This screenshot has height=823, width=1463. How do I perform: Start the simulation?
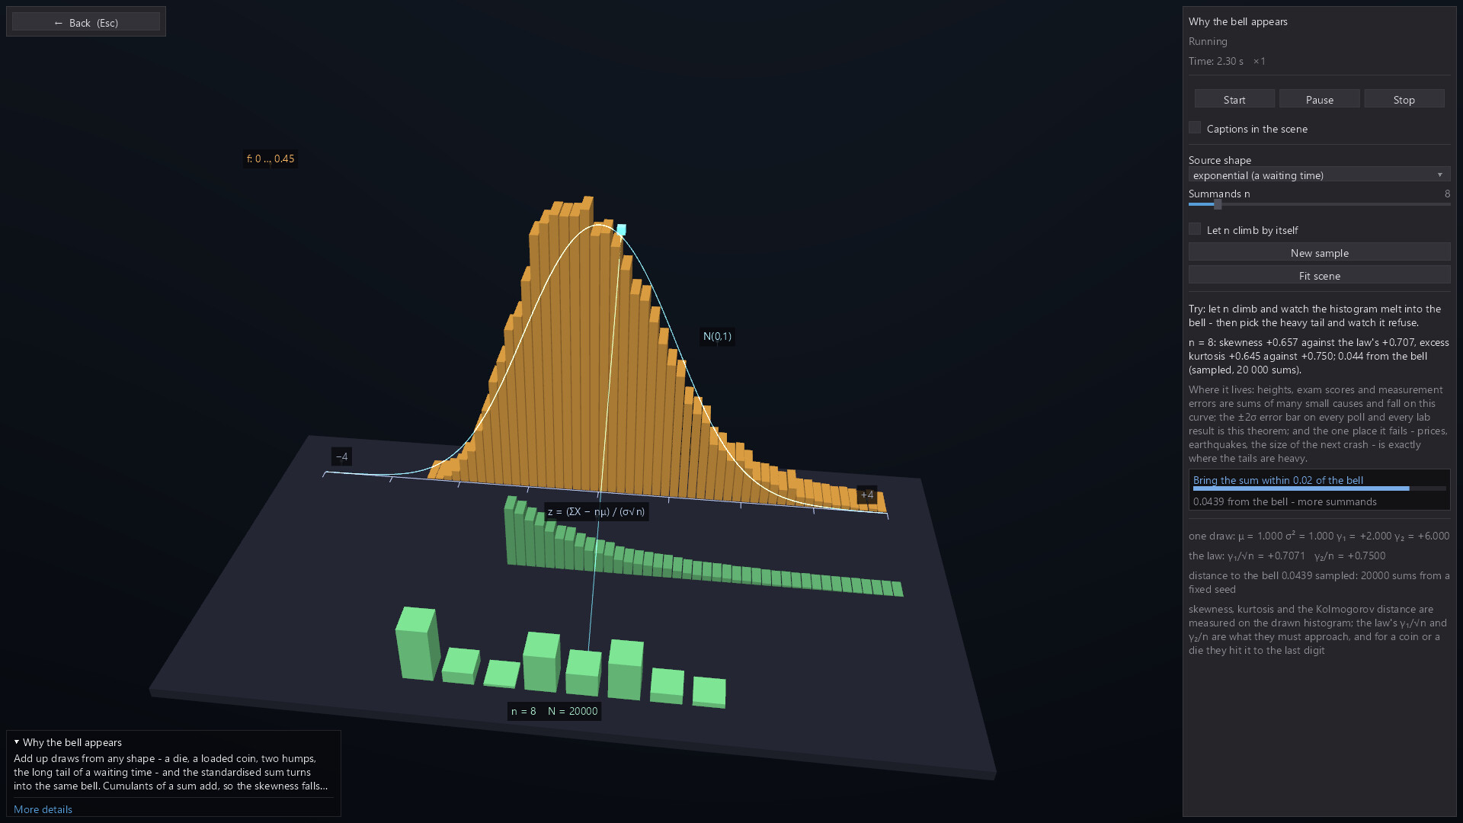(x=1234, y=99)
